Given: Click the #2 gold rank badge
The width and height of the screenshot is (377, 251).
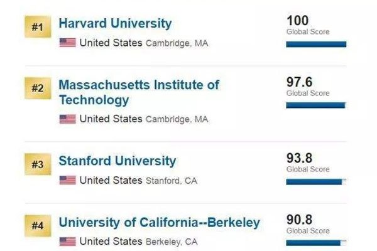Looking at the screenshot, I should [38, 88].
